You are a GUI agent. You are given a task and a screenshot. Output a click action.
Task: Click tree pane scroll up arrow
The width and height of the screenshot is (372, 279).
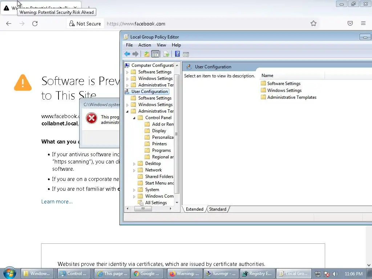pyautogui.click(x=177, y=65)
